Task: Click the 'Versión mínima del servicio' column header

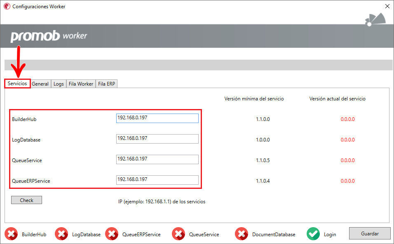Action: 254,99
